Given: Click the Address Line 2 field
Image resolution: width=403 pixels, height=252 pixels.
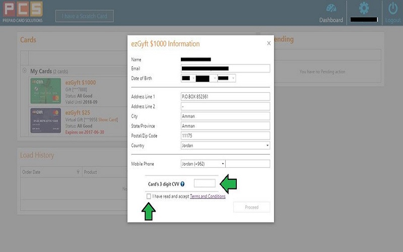Looking at the screenshot, I should pos(225,106).
